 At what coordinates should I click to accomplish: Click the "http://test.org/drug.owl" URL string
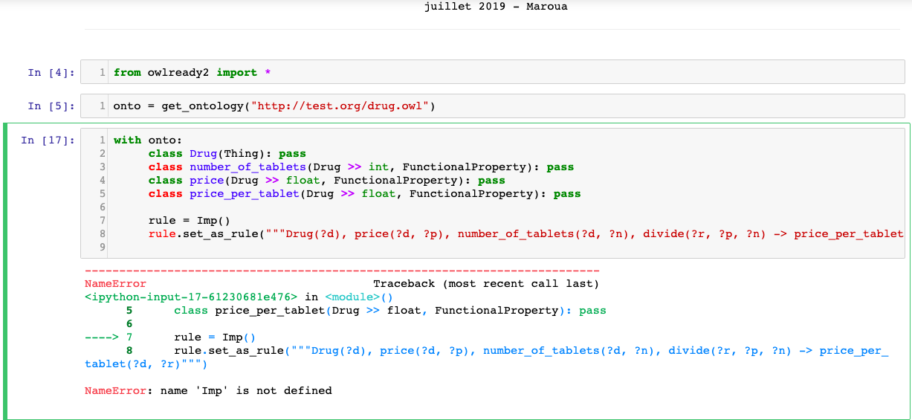(x=340, y=106)
